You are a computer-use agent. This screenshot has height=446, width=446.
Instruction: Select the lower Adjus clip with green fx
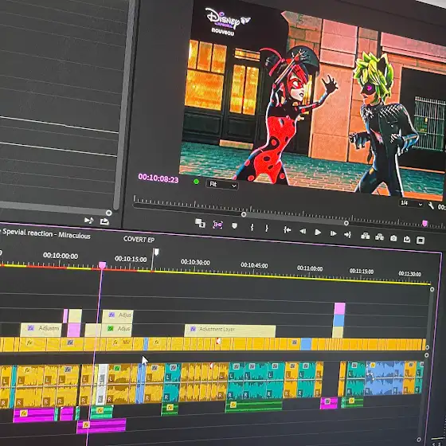pyautogui.click(x=117, y=330)
